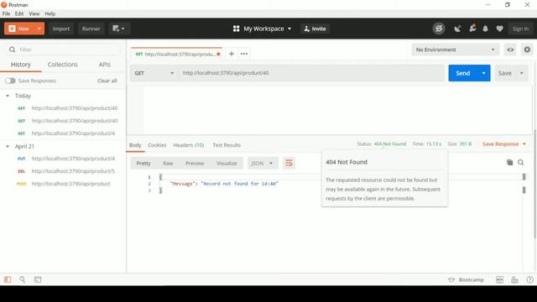This screenshot has height=302, width=537.
Task: Open the New button dropdown arrow
Action: click(x=39, y=29)
